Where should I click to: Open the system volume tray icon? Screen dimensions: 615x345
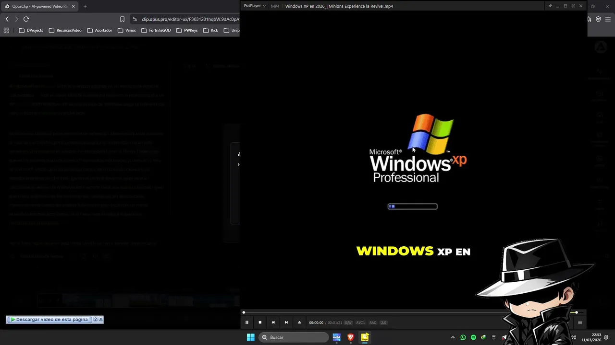(573, 337)
